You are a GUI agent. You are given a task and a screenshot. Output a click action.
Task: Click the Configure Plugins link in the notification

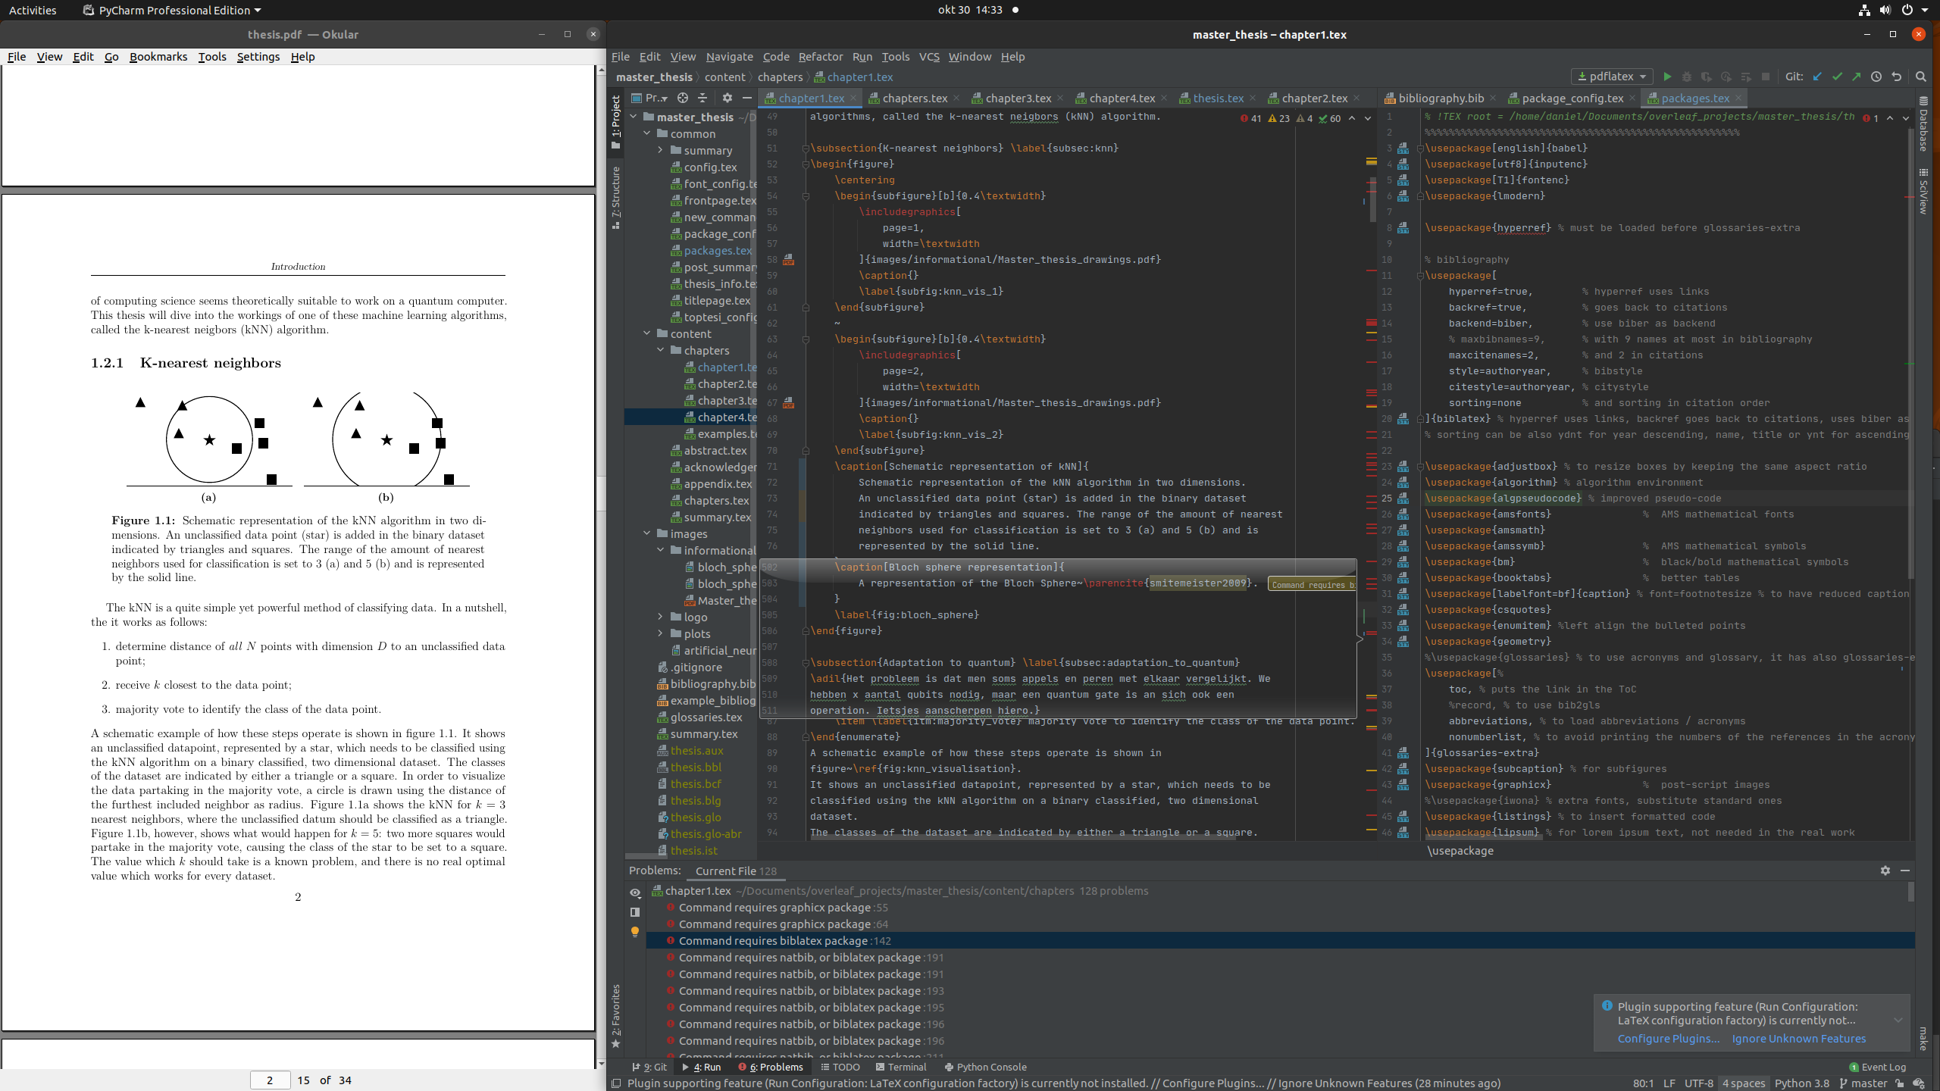[x=1669, y=1039]
